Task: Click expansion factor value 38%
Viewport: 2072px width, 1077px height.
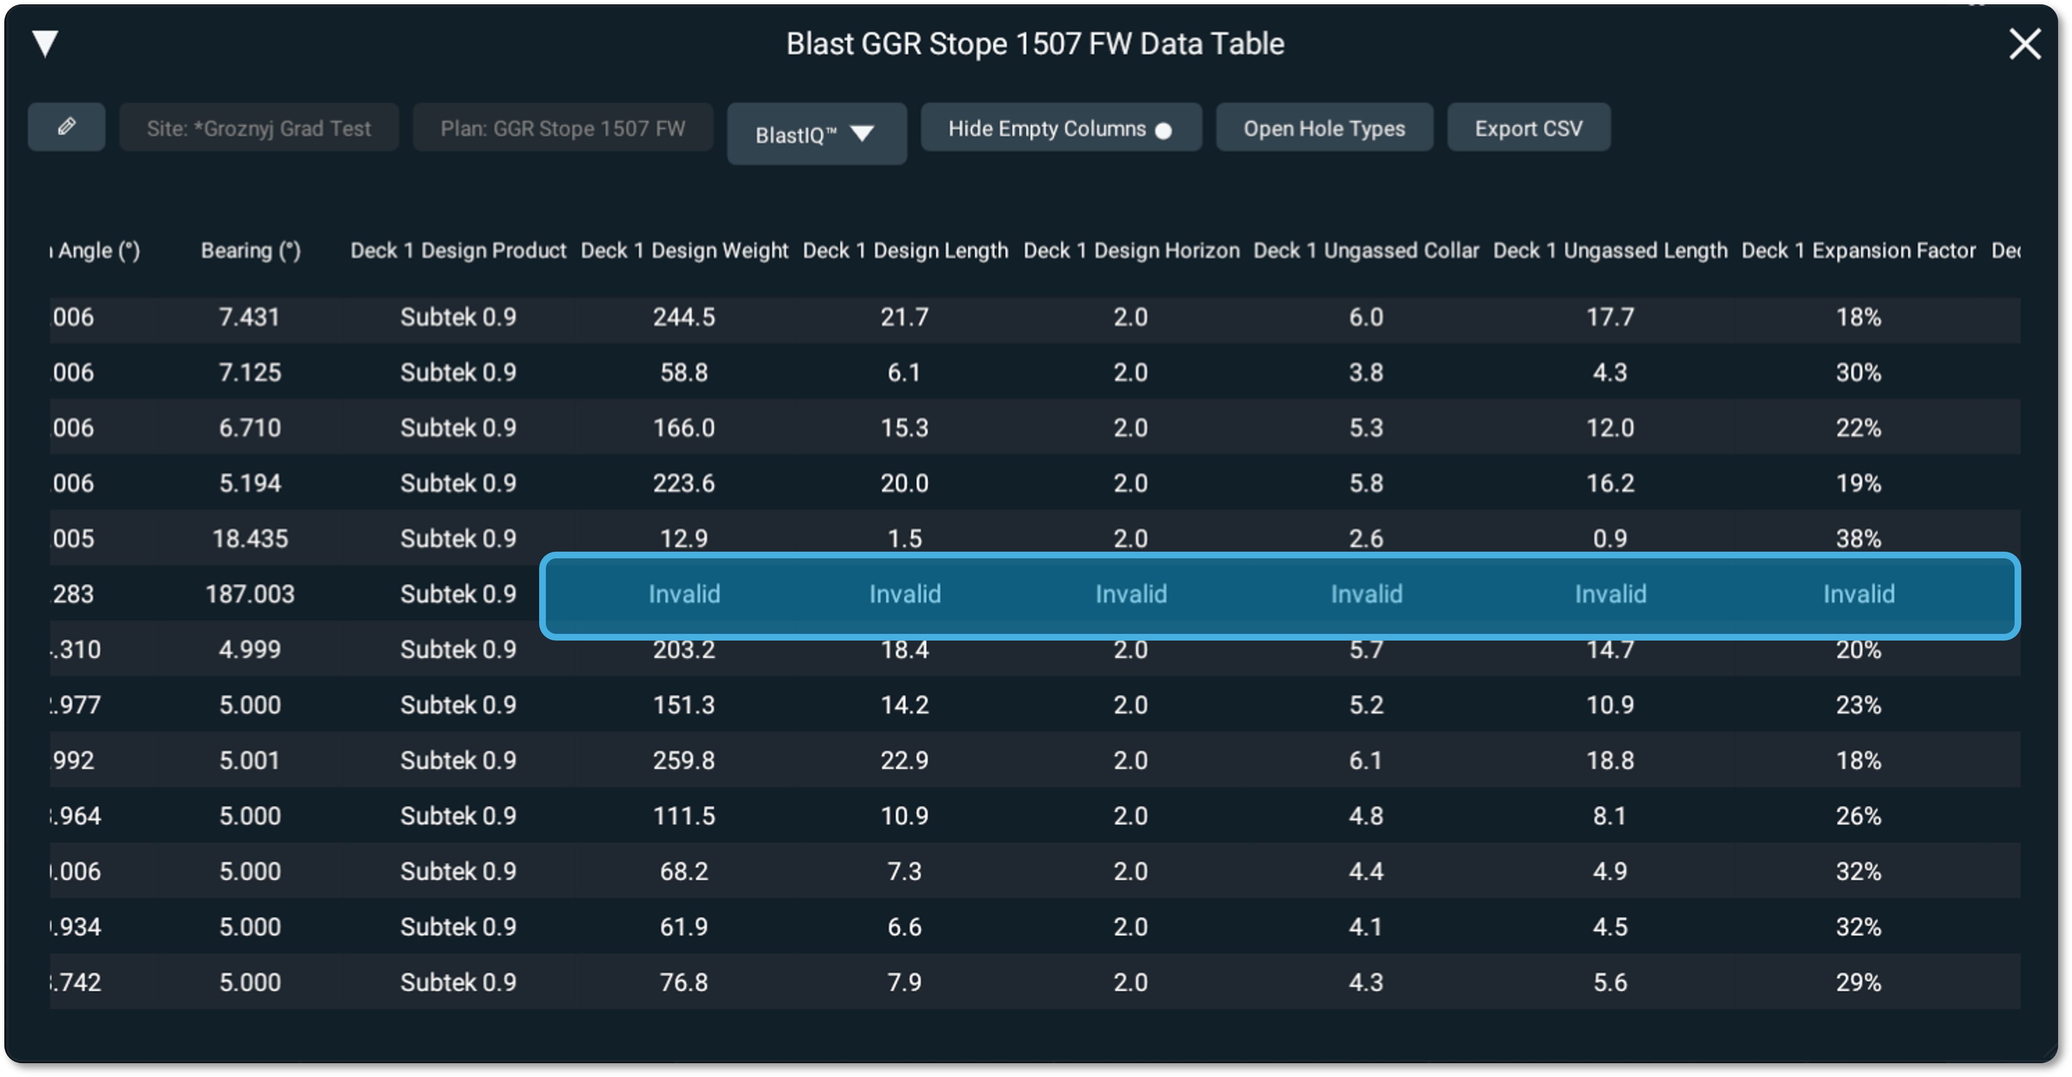Action: click(1859, 538)
